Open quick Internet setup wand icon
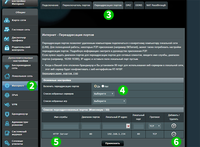 (x=7, y=2)
